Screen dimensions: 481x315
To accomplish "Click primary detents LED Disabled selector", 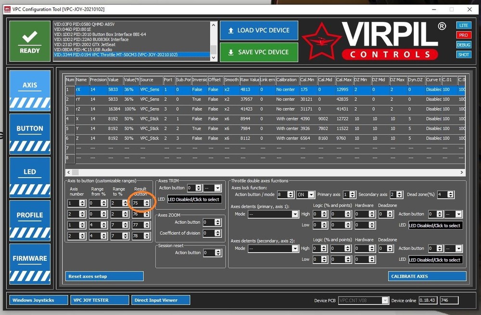I will (435, 226).
